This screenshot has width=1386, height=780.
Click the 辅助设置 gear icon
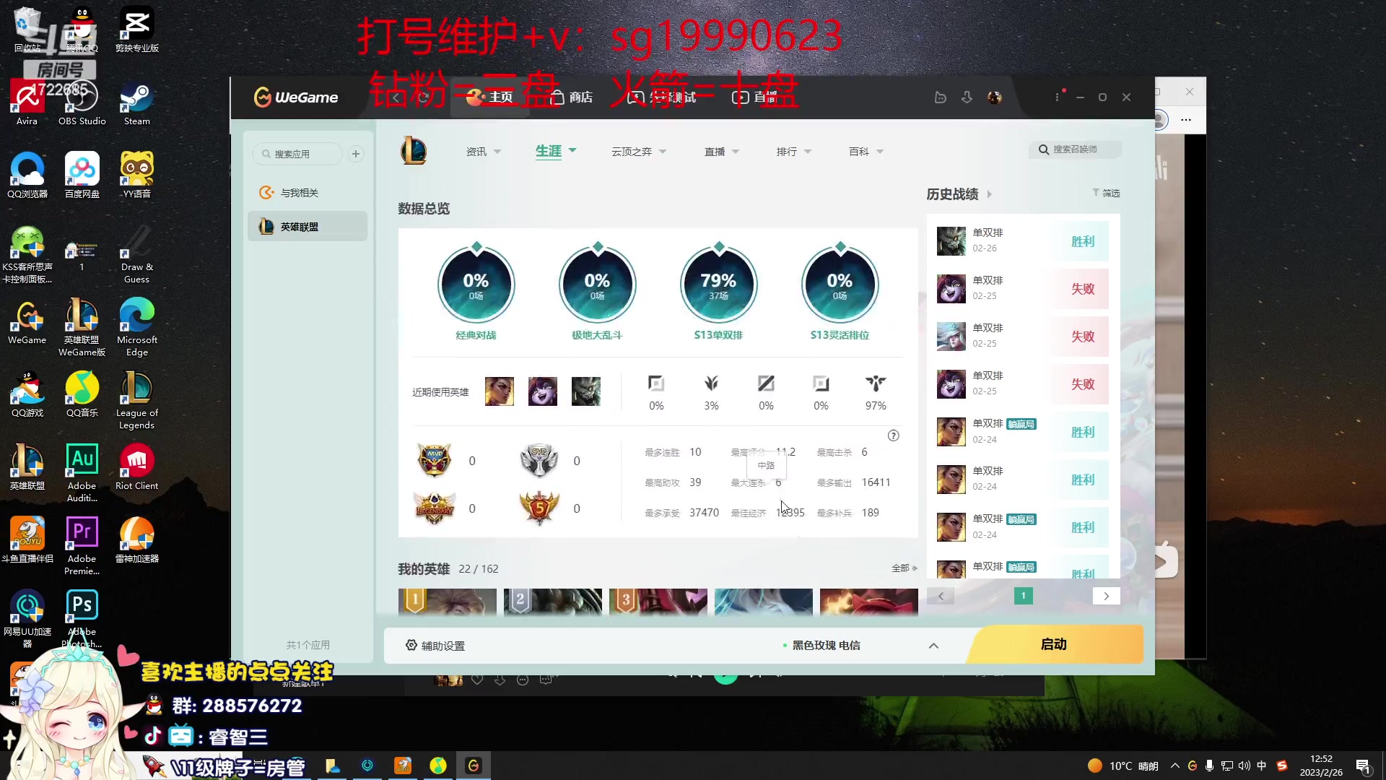(x=411, y=645)
